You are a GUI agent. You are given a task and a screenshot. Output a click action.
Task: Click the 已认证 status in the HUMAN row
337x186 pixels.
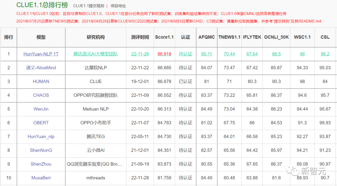[185, 81]
